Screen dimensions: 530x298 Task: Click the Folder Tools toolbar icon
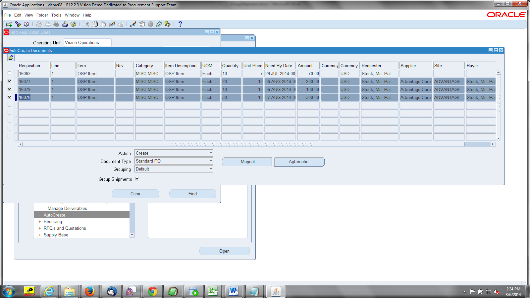click(168, 24)
